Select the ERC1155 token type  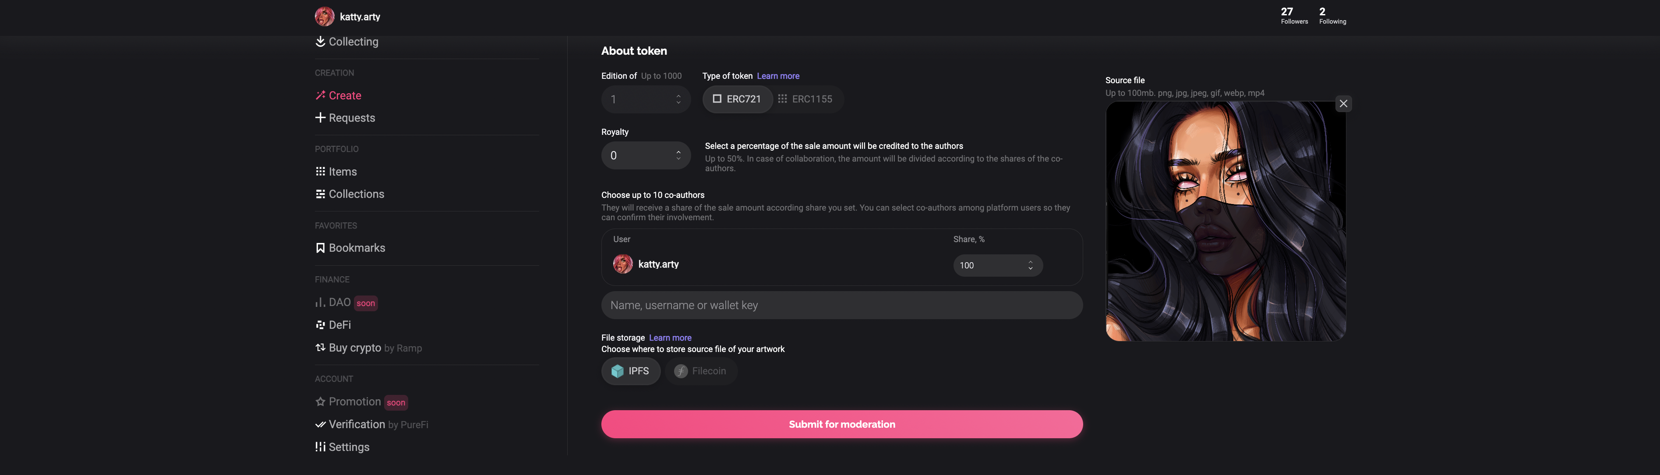(x=805, y=99)
